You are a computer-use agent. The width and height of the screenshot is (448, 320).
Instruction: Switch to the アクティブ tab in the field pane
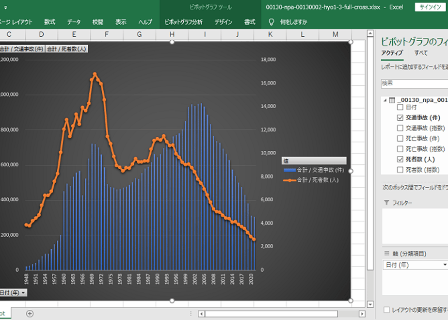click(x=392, y=53)
